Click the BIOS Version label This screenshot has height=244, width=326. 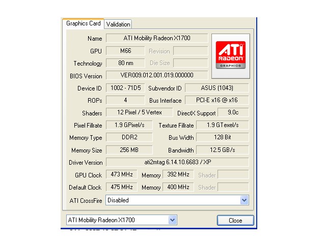86,76
